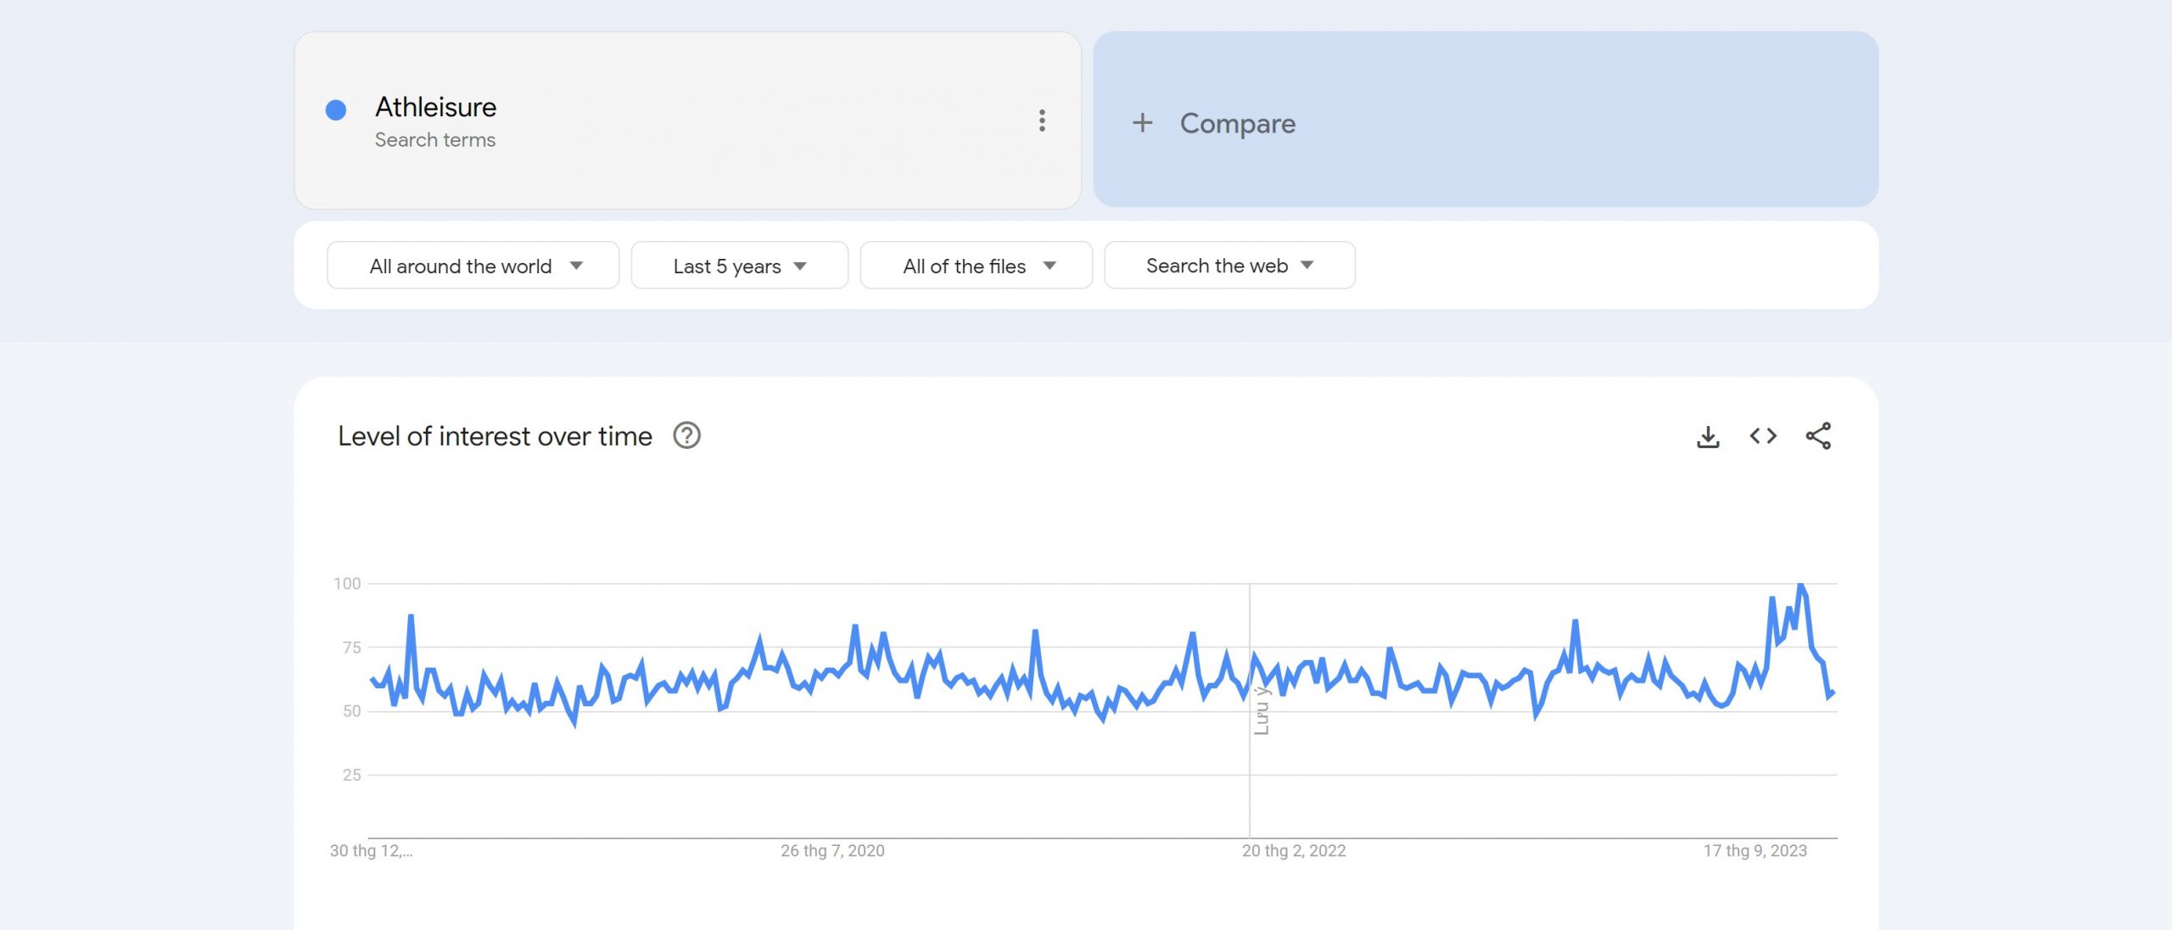This screenshot has height=930, width=2172.
Task: Click the Search terms subtitle
Action: point(435,140)
